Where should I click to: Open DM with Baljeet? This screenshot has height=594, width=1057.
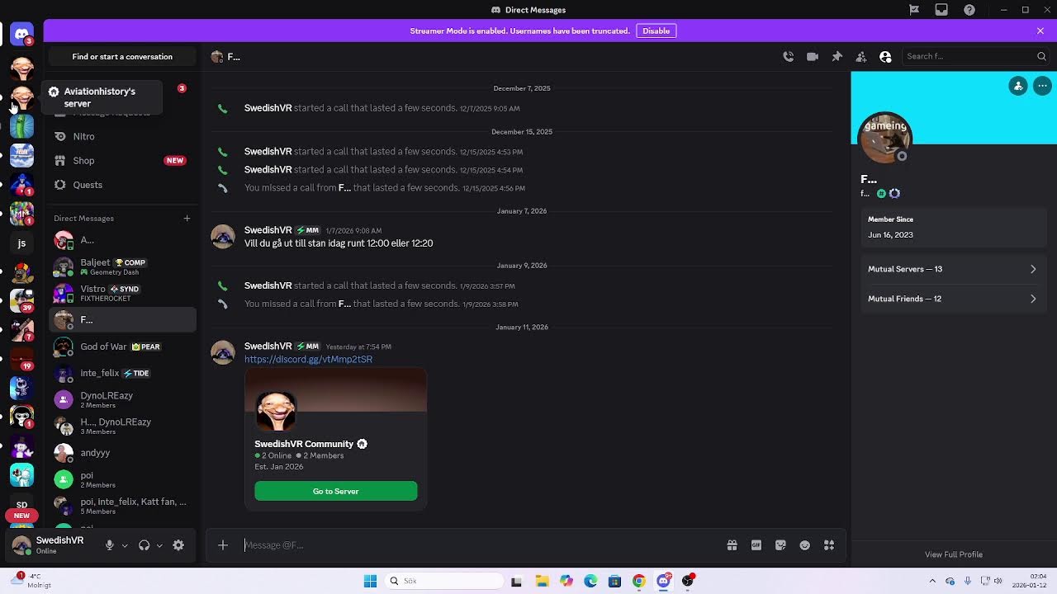point(123,266)
